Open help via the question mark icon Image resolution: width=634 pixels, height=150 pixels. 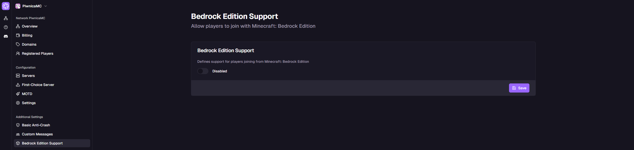coord(6,27)
